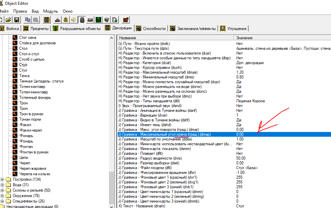Click value 50.00 of Радиус видимости
The width and height of the screenshot is (331, 208).
(x=241, y=158)
